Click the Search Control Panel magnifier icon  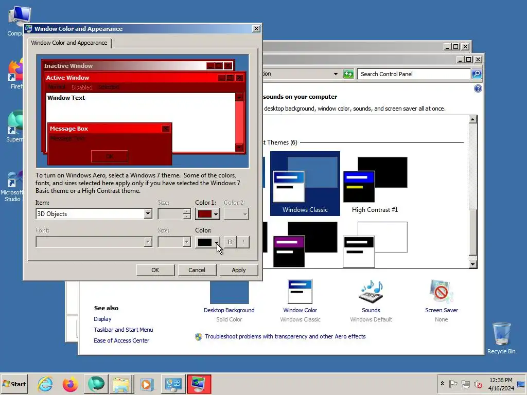tap(477, 74)
